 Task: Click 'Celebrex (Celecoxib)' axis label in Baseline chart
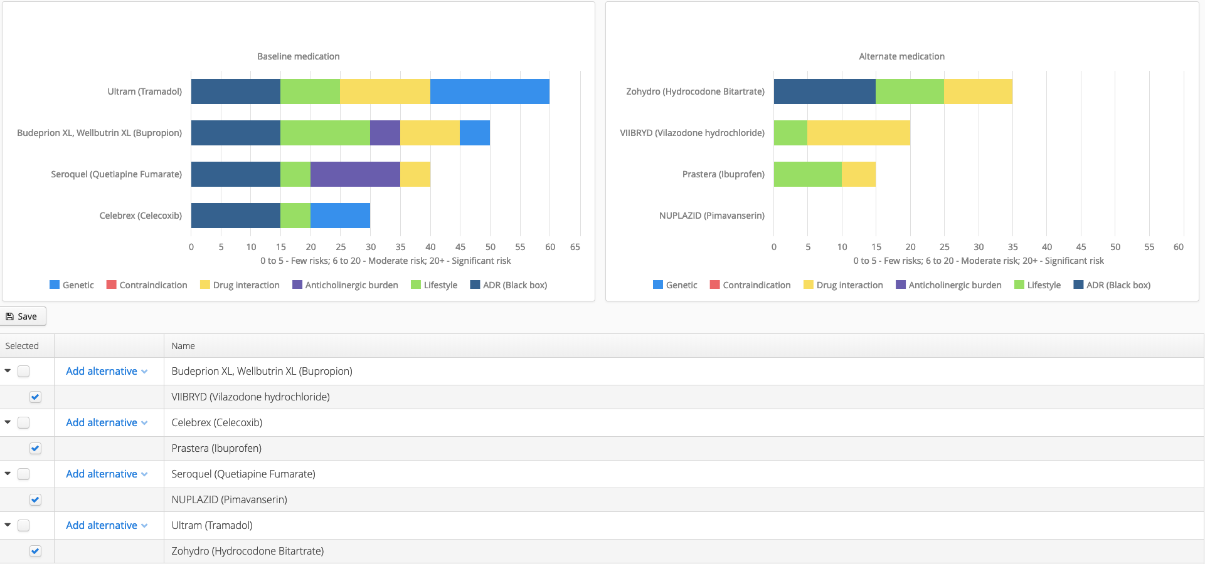(141, 216)
